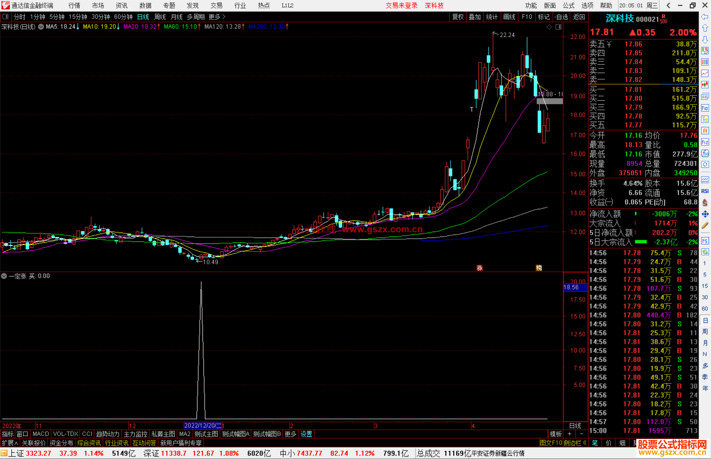This screenshot has width=711, height=459.
Task: Toggle the panel layout icon left of 分时
Action: [6, 16]
